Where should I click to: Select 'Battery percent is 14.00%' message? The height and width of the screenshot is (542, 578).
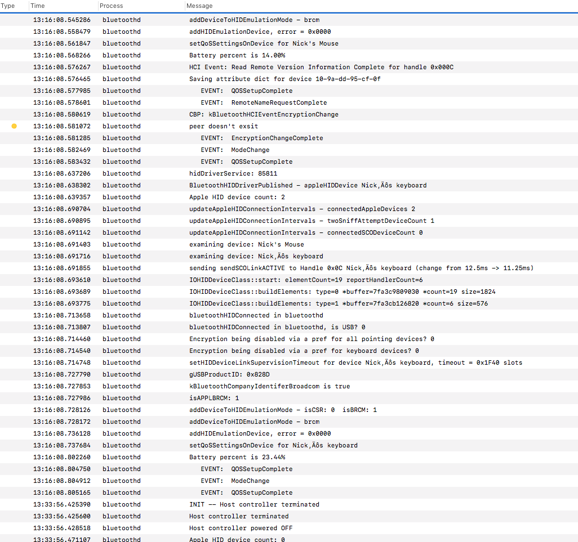[237, 55]
